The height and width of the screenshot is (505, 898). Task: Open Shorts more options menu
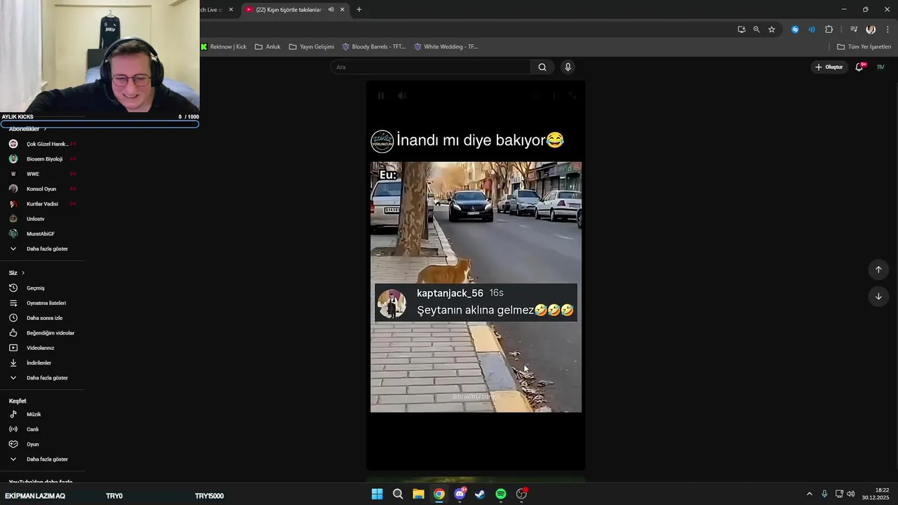tap(554, 95)
